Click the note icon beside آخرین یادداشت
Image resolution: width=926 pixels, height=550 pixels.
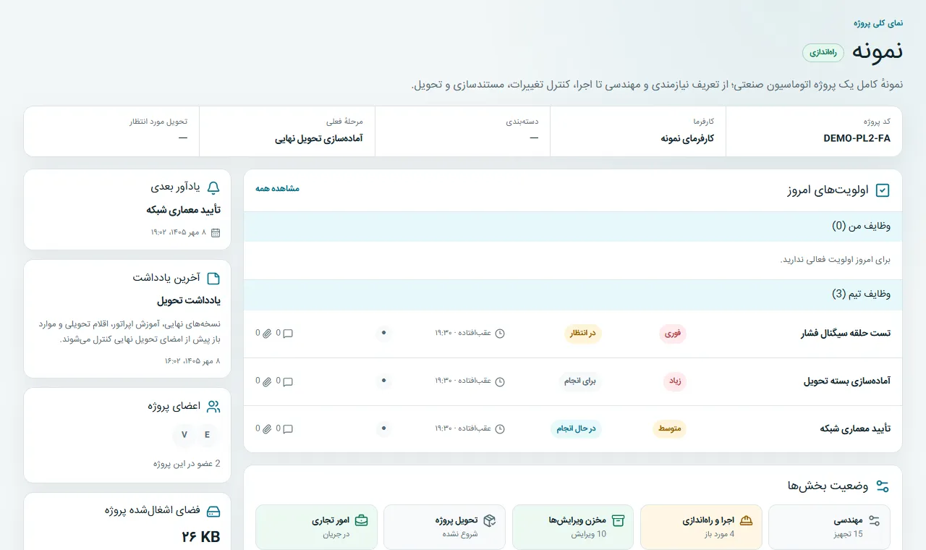(213, 279)
